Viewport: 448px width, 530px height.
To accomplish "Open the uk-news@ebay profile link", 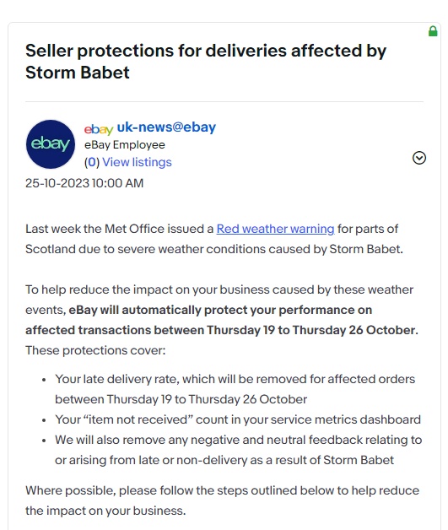I will coord(166,127).
